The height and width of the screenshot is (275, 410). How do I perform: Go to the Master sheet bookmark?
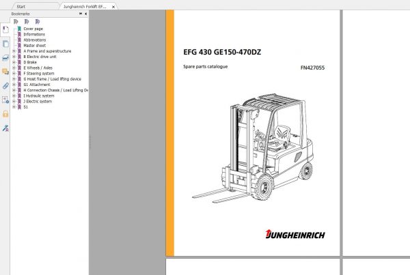(x=35, y=46)
